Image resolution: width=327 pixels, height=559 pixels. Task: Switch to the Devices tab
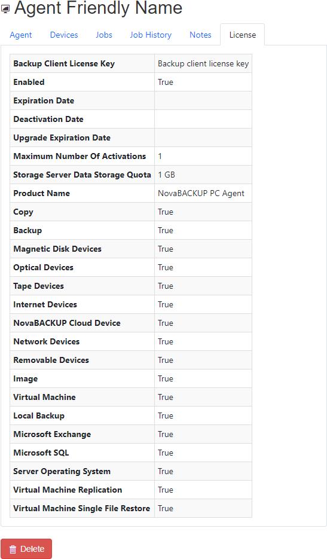click(x=64, y=35)
